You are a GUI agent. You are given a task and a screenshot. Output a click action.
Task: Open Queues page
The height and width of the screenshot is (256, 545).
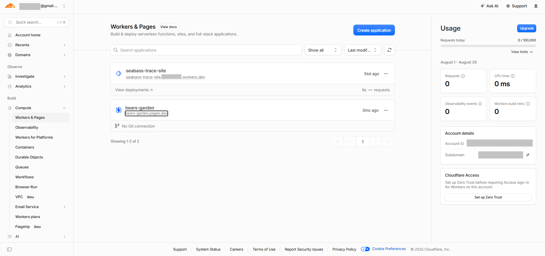(22, 167)
